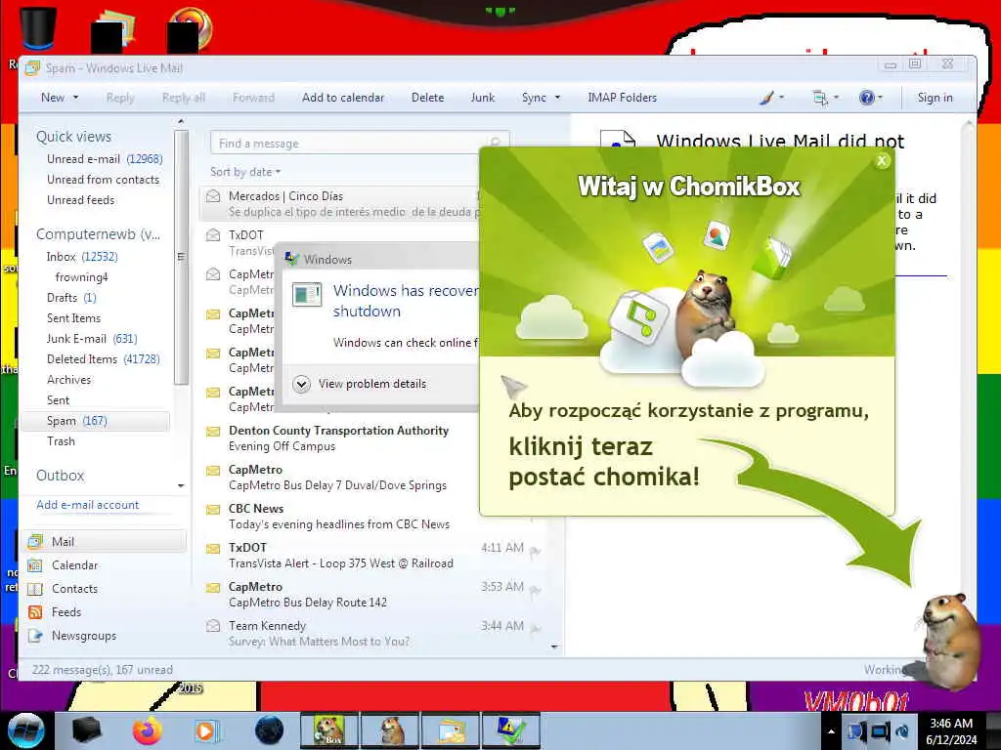Switch to Contacts view
This screenshot has height=750, width=1001.
(x=74, y=589)
